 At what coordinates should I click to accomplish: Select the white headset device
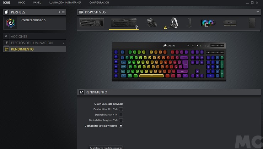click(x=174, y=23)
